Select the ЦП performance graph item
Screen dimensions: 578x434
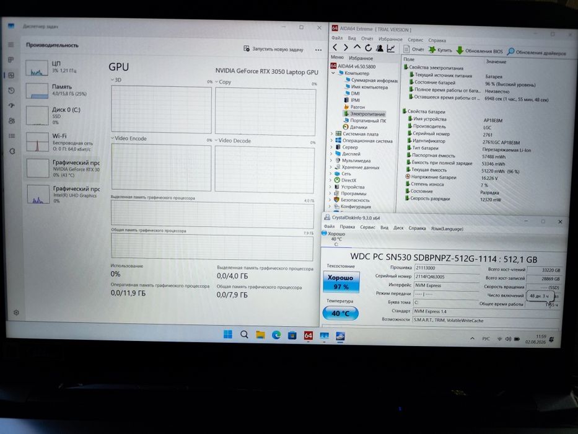click(x=61, y=68)
